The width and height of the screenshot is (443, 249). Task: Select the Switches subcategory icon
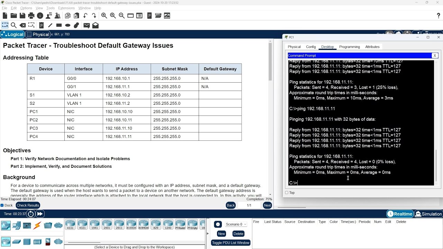(17, 241)
